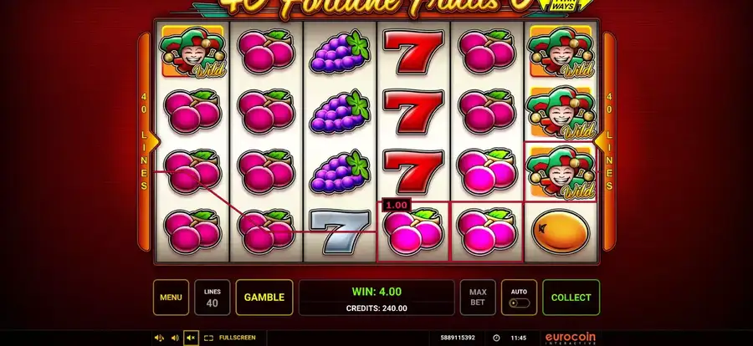Click the silver 7 symbol
This screenshot has height=346, width=753.
pyautogui.click(x=340, y=232)
